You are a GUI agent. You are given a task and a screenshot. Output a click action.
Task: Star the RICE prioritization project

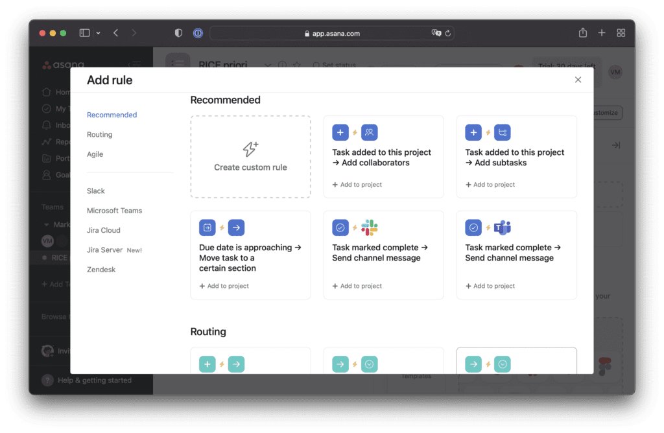tap(296, 65)
